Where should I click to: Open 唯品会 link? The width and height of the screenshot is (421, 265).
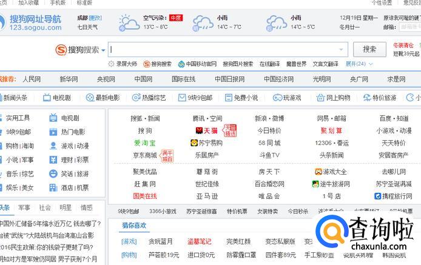[x=269, y=196]
